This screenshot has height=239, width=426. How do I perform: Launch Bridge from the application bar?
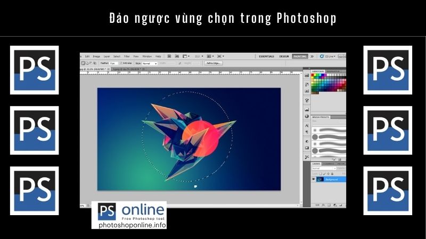[x=169, y=56]
